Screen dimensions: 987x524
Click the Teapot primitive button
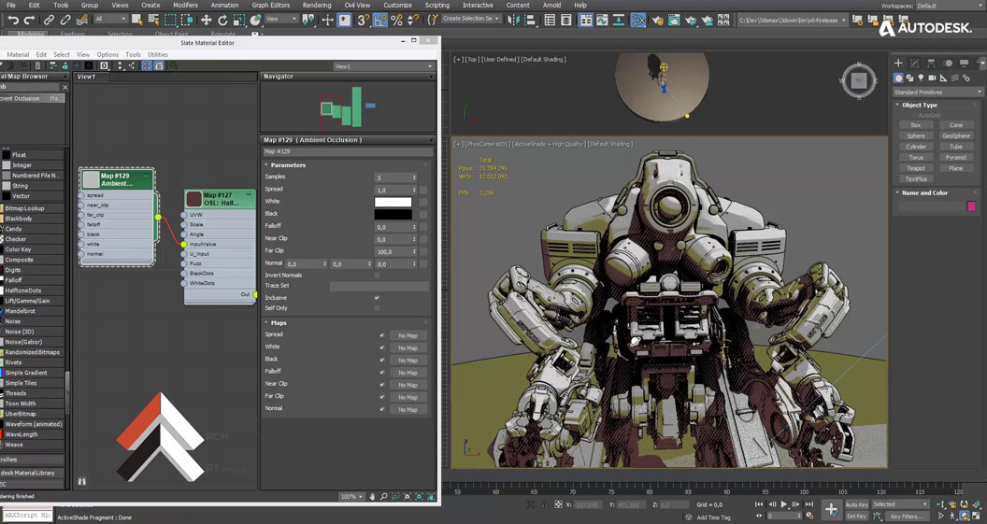[x=916, y=168]
